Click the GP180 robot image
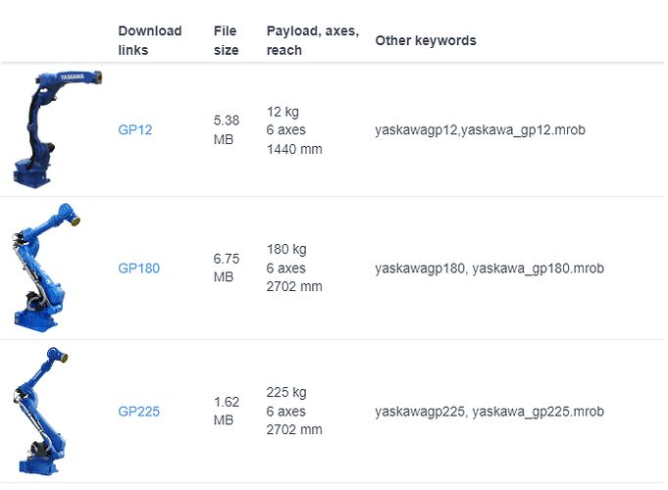 pos(46,268)
